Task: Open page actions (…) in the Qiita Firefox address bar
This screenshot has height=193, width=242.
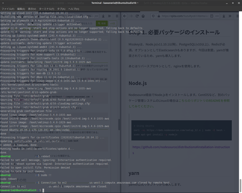Action: coord(217,16)
